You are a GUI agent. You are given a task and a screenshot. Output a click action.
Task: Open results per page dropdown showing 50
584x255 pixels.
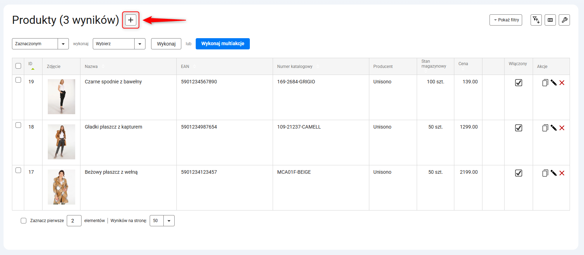pos(162,221)
